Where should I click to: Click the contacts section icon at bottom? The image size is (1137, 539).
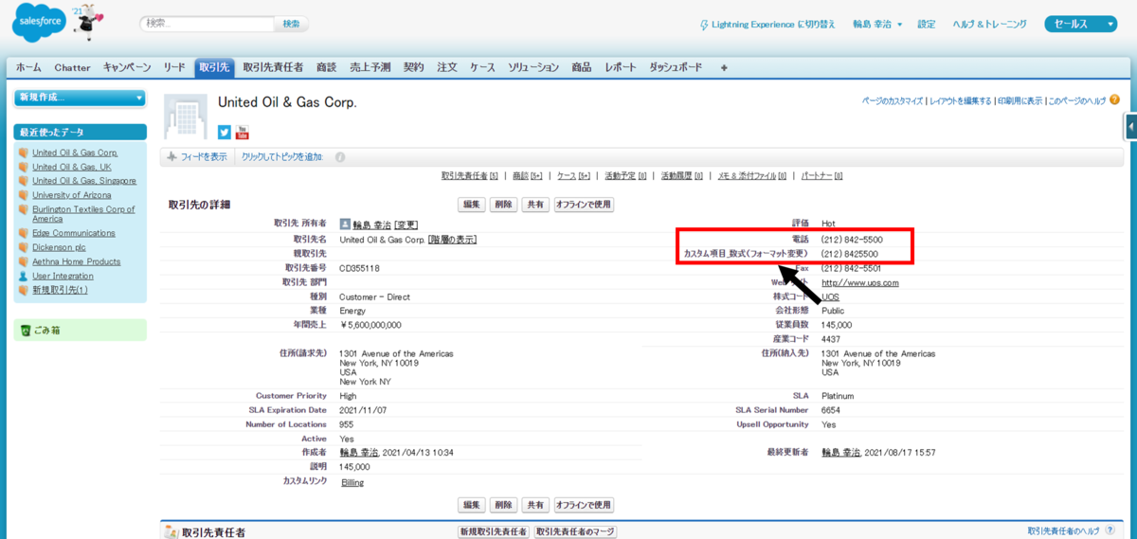(171, 532)
